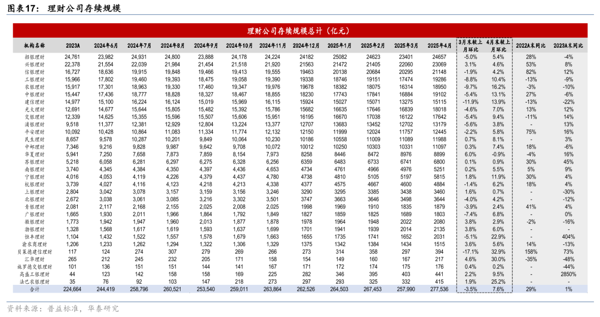Select 法巴农银理财's 2025年4月 value '415'
The width and height of the screenshot is (600, 317).
point(439,282)
